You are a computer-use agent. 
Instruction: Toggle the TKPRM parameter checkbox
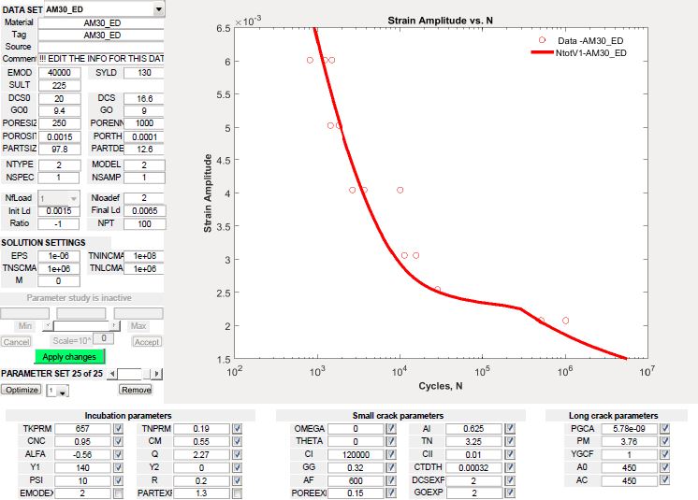pos(117,428)
